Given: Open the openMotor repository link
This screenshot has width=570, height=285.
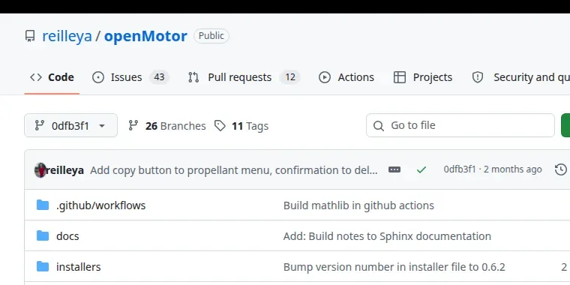Looking at the screenshot, I should (145, 36).
